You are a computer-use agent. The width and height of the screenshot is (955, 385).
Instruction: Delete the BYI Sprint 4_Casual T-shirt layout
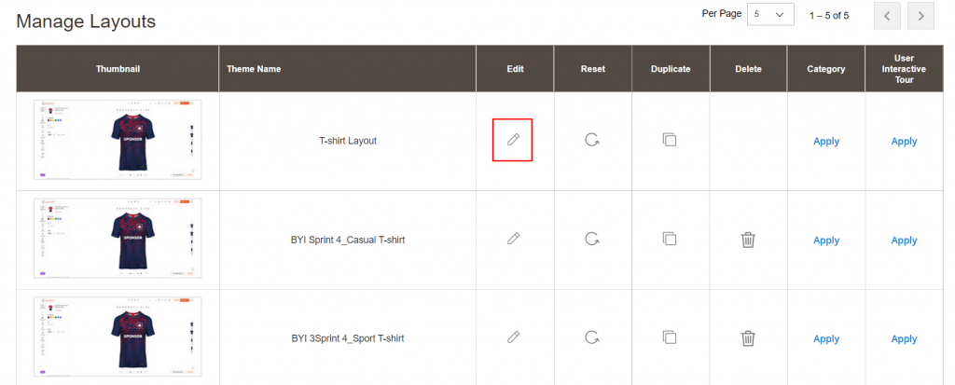748,240
